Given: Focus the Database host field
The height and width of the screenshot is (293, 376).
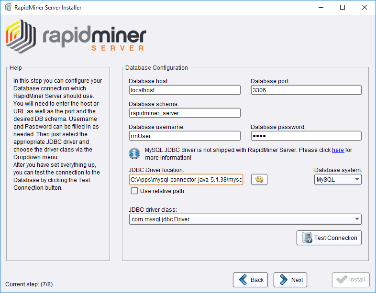Looking at the screenshot, I should click(x=185, y=90).
